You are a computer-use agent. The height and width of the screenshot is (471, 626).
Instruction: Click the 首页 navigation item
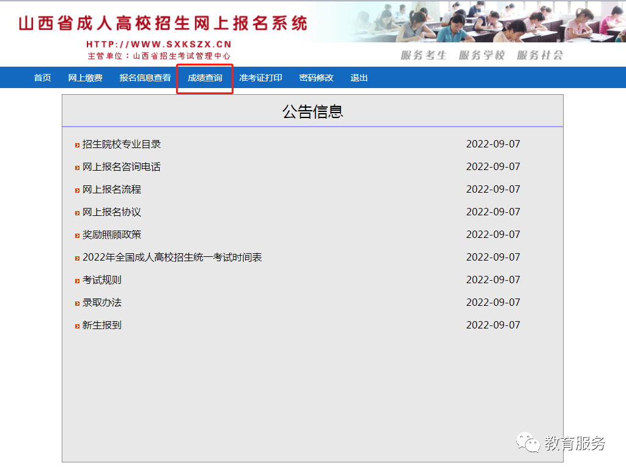[x=42, y=78]
